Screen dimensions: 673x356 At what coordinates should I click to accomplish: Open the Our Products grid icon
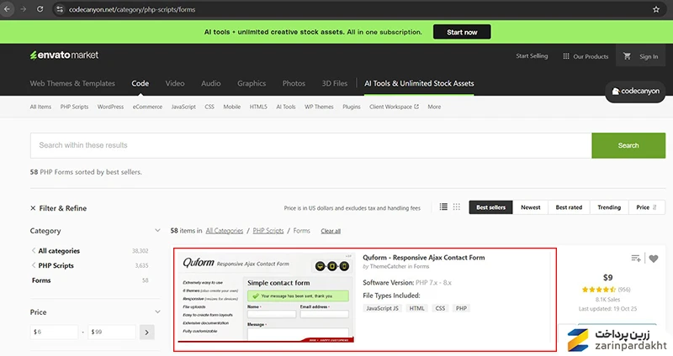click(566, 56)
